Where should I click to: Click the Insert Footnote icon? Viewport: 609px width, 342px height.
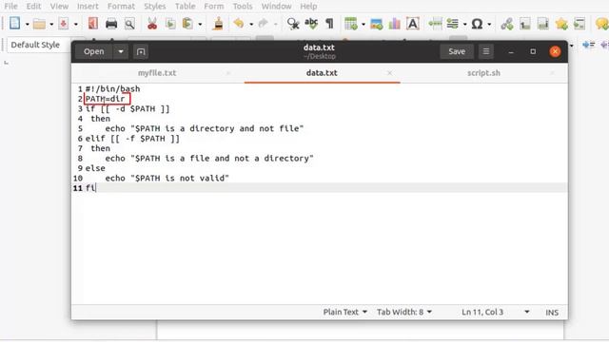click(524, 24)
